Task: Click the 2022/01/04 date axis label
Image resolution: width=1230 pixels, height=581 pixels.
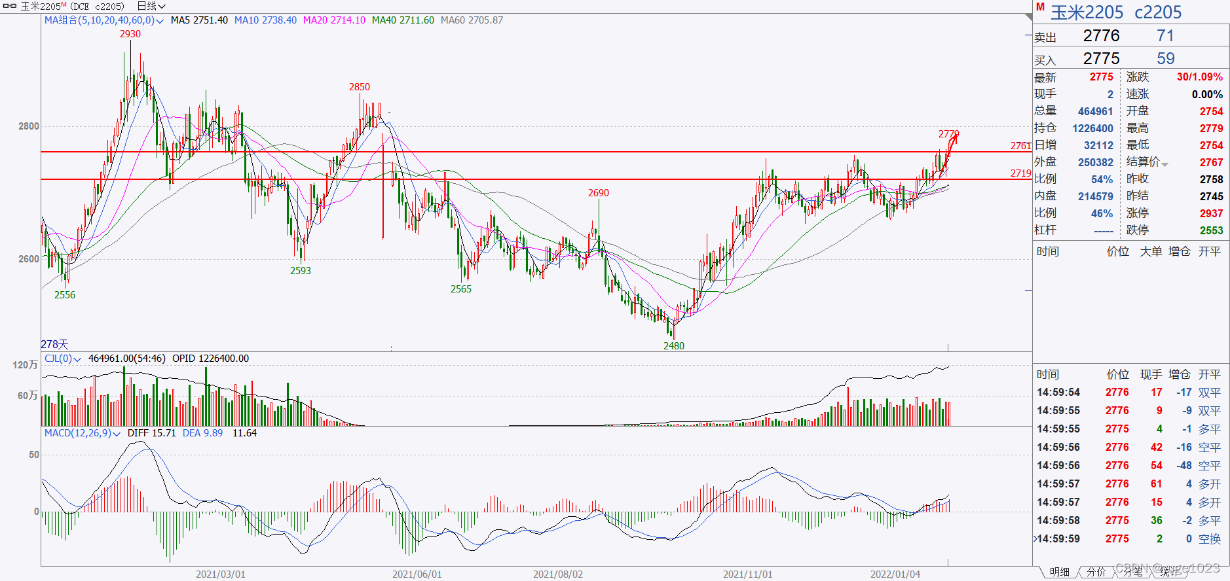Action: [x=895, y=574]
